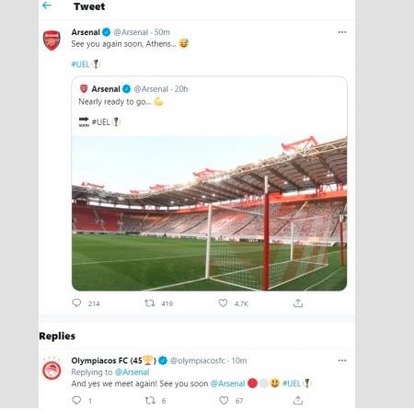Open the quoted Arsenal tweet header
414x411 pixels.
point(133,89)
